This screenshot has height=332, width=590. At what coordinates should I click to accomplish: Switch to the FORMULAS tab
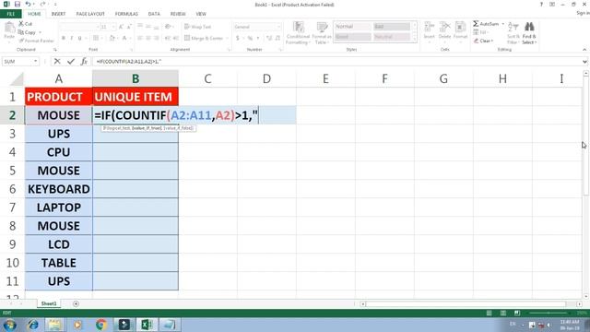point(126,14)
